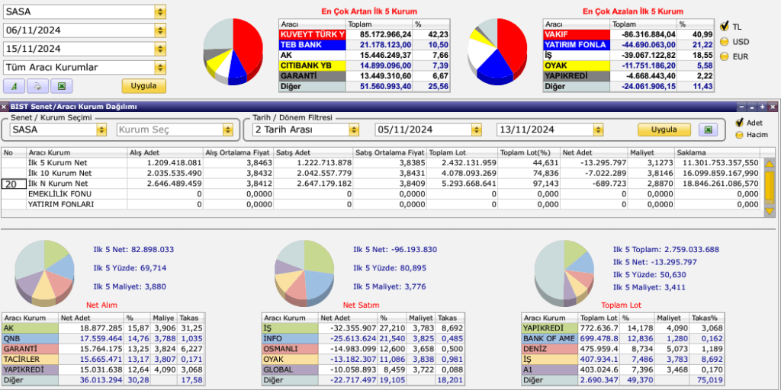The height and width of the screenshot is (390, 781).
Task: Close the BIST Senet/Aracı Kurum Dağılımı panel via left X
Action: tap(4, 107)
